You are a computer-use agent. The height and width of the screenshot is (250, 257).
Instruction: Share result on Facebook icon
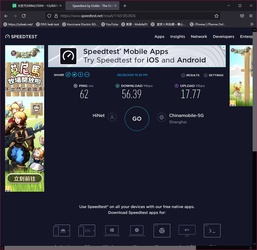pyautogui.click(x=80, y=75)
